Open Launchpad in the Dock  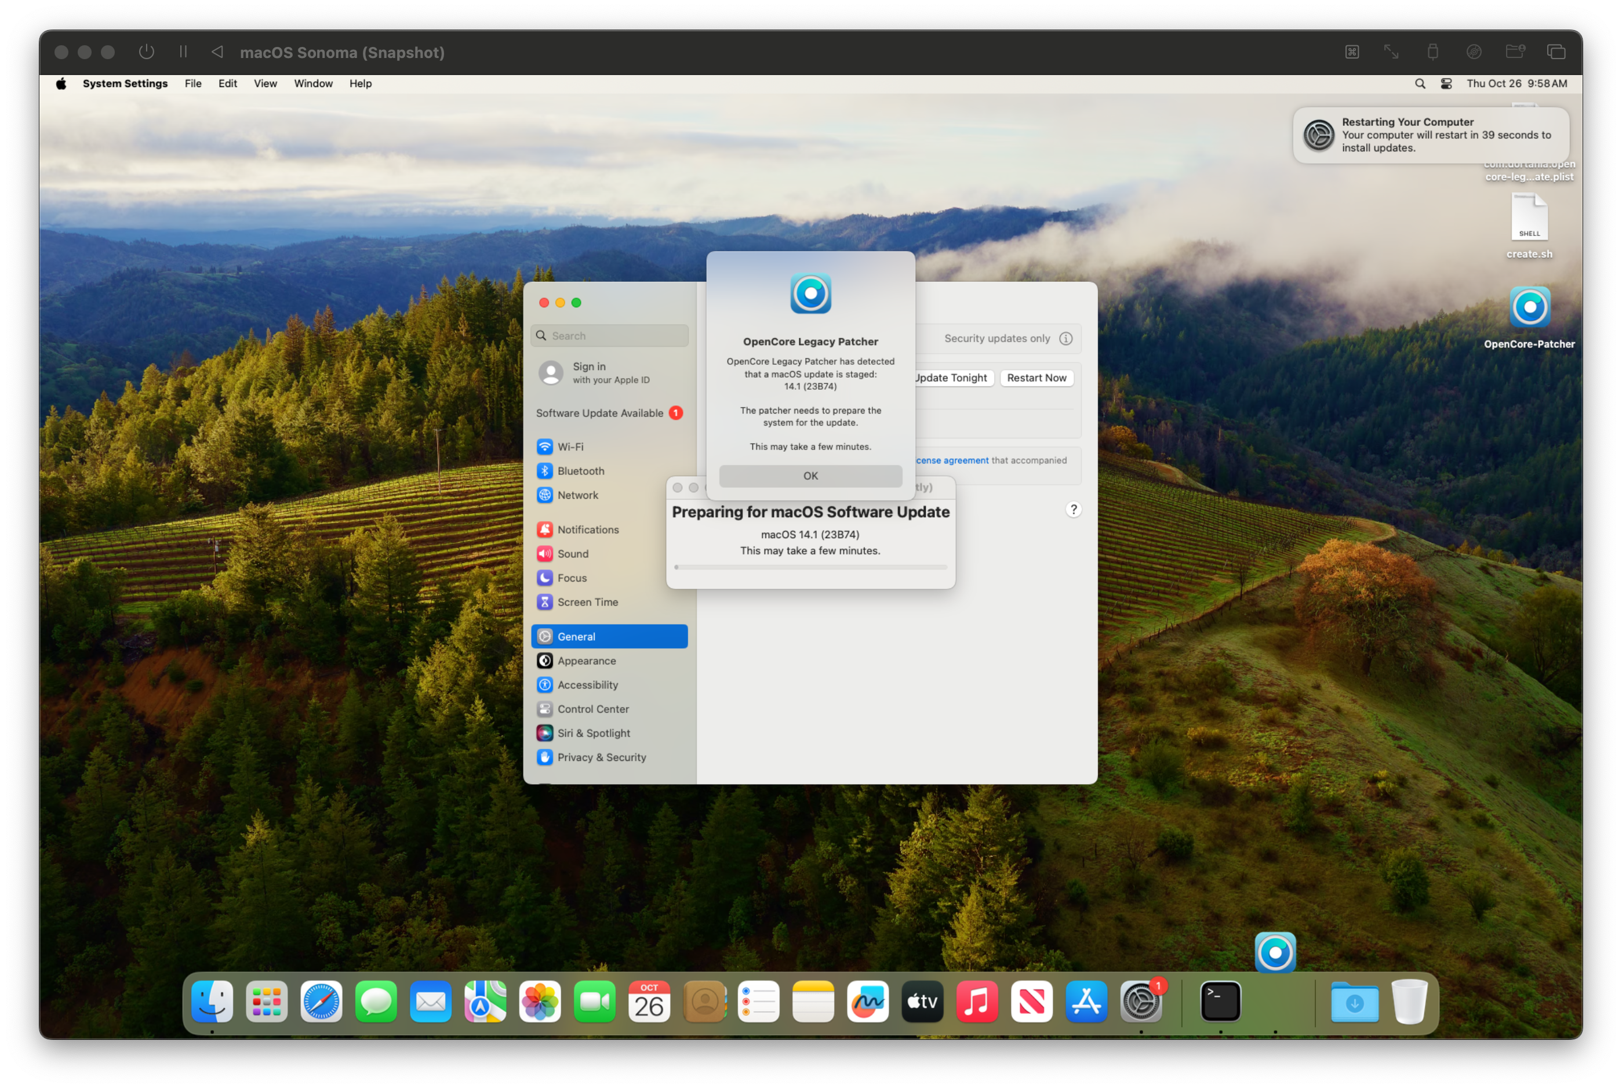(266, 1002)
